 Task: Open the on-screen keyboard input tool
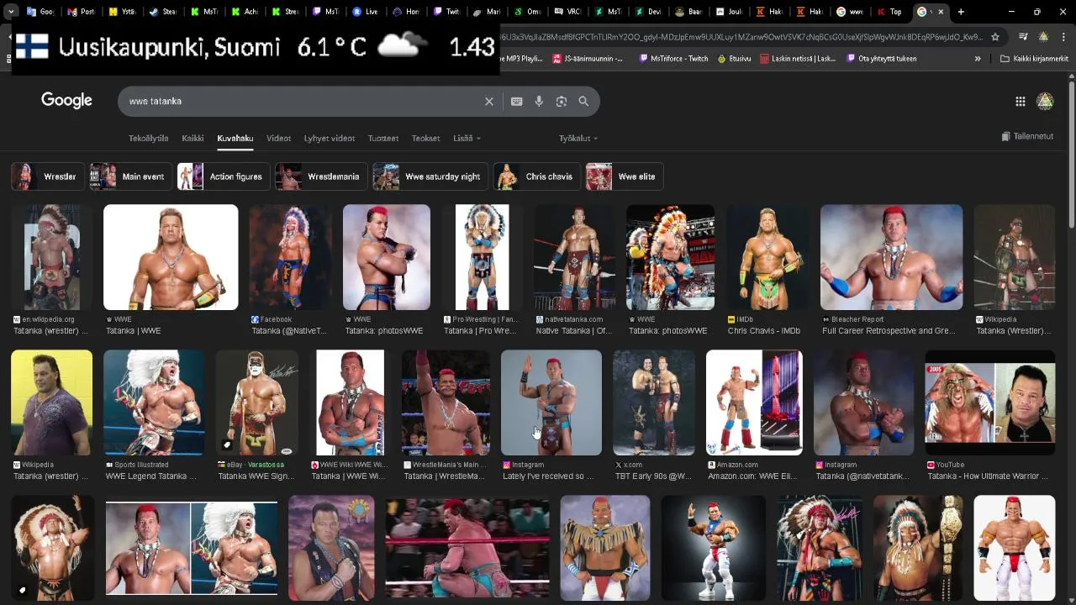pyautogui.click(x=517, y=101)
